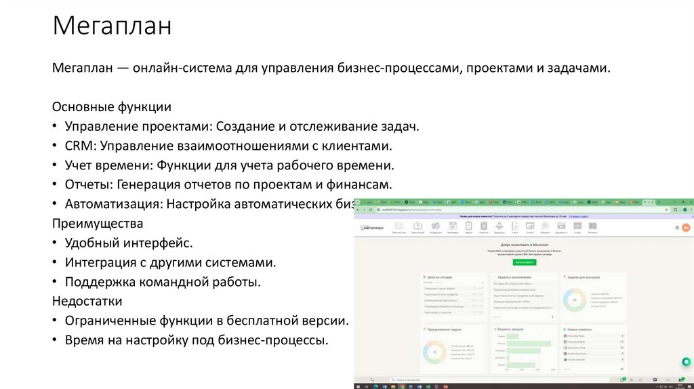The image size is (694, 389).
Task: Click the green start-work button under the welcome text
Action: (525, 262)
